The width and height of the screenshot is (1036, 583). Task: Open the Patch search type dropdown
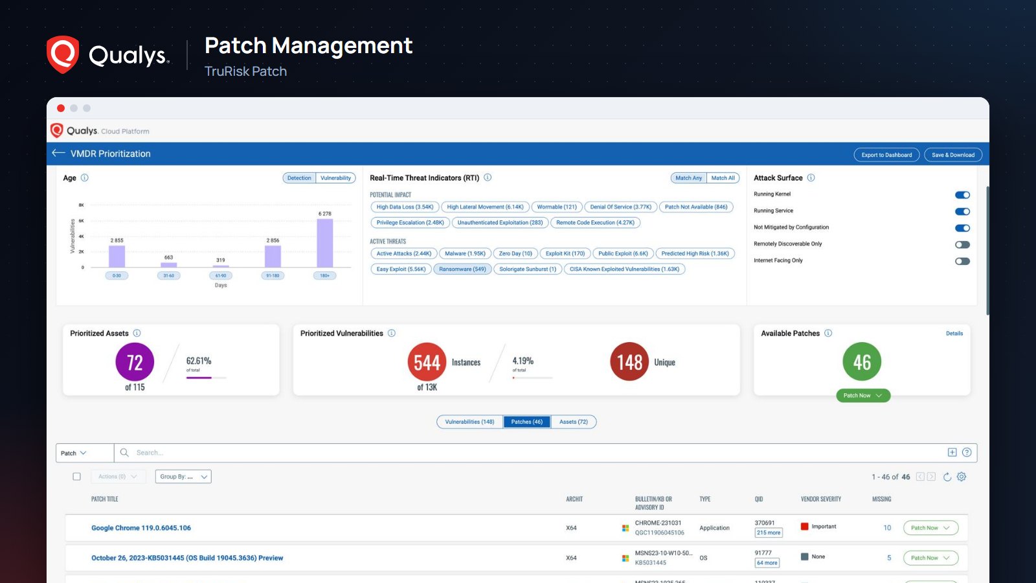(x=85, y=453)
